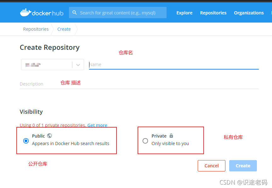Select the Private visibility radio button
Viewport: 272px width, 188px height.
[x=145, y=141]
